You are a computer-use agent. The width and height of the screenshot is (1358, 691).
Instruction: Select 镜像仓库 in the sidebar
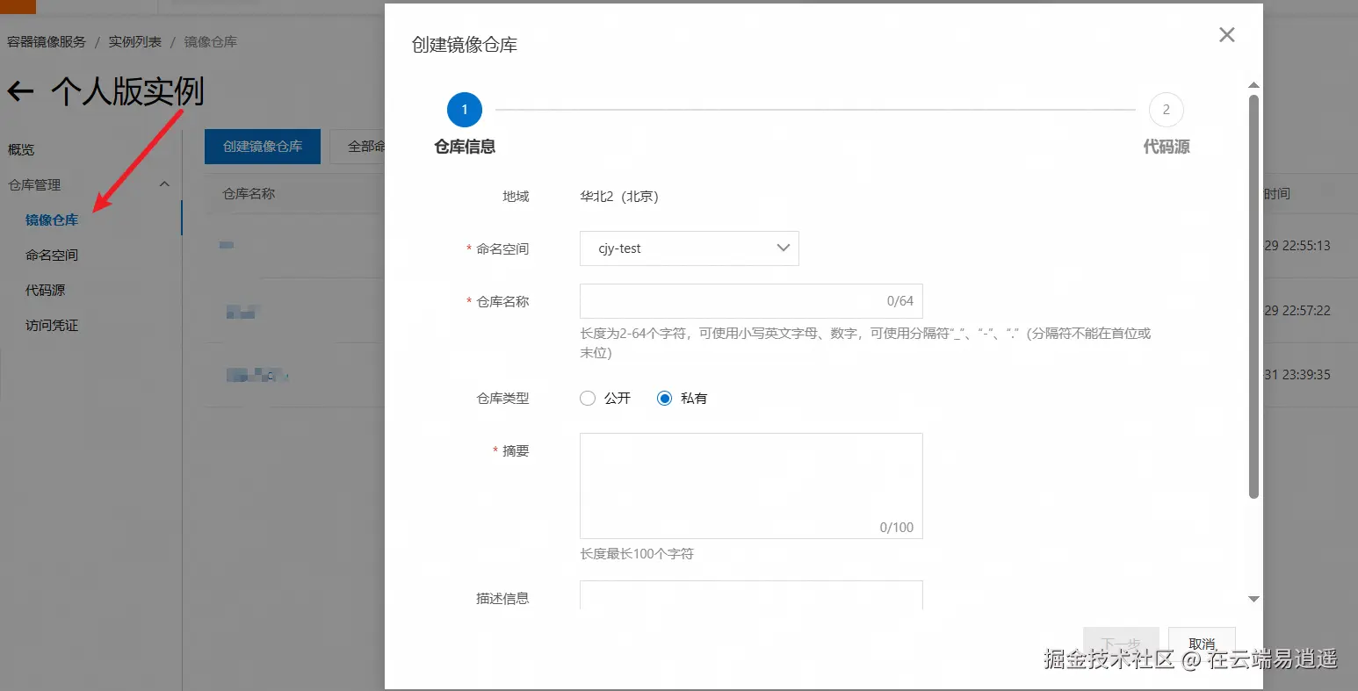click(x=52, y=220)
